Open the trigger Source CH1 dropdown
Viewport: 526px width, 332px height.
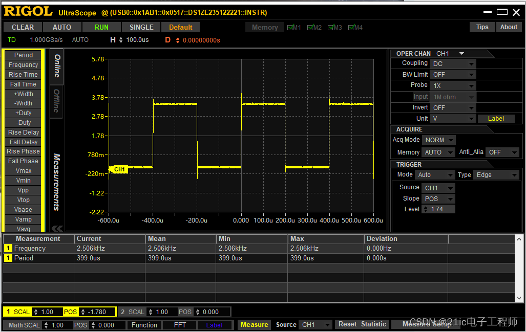438,188
